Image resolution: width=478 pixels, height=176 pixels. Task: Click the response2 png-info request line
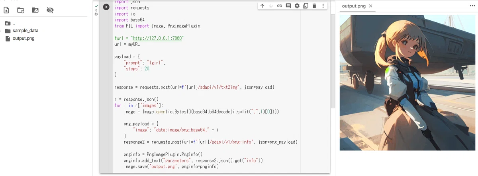[211, 142]
